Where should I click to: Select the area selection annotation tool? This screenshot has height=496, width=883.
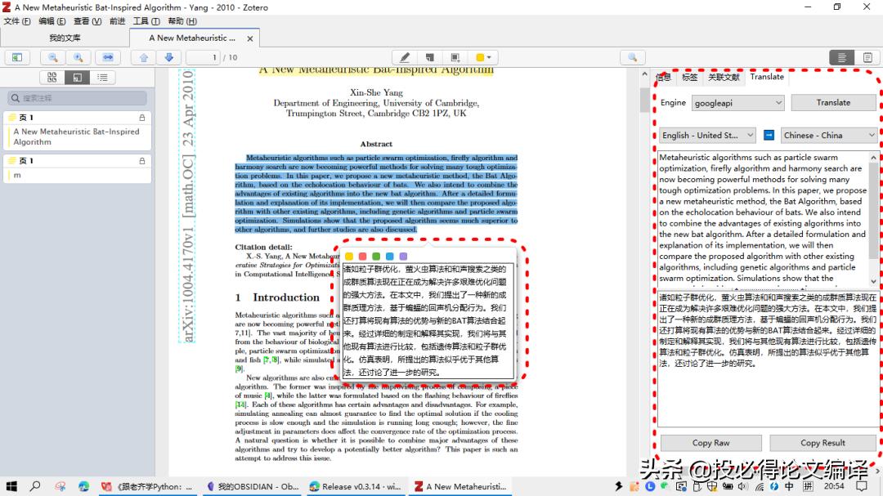455,57
